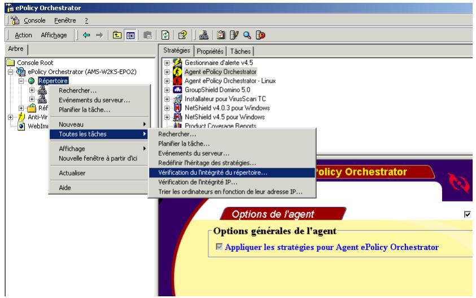
Task: Expand Gestionnaire d'alerte v4.5 policy
Action: click(x=167, y=63)
